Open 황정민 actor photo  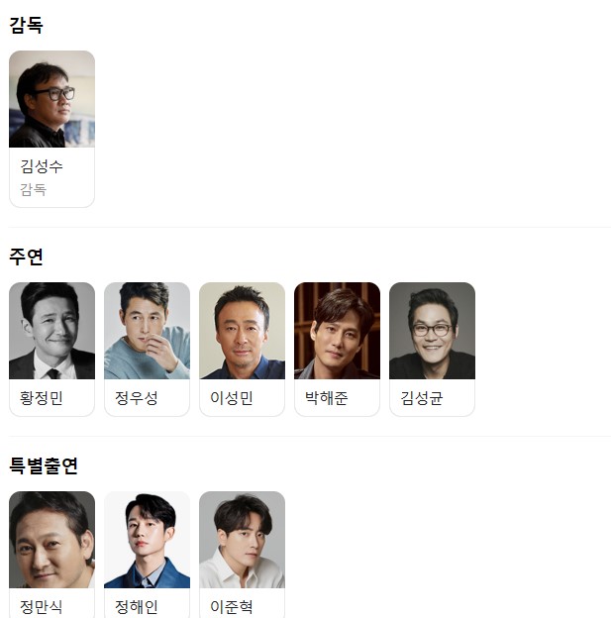(x=52, y=331)
